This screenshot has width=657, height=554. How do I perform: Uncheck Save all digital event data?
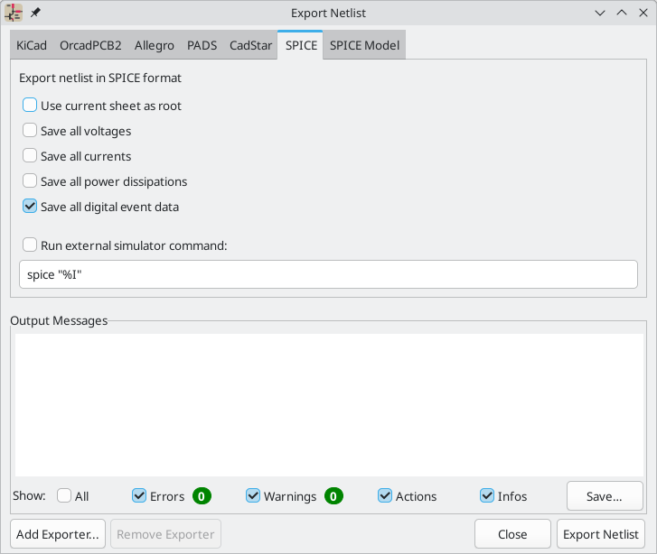30,207
